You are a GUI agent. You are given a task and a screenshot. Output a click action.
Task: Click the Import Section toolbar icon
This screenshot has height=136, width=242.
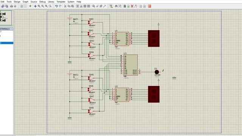(x=3, y=6)
